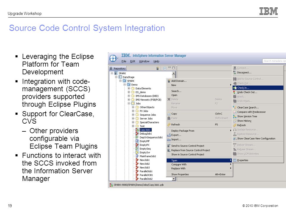Select ParallelJob2 in the tree
Image resolution: width=286 pixels, height=214 pixels.
click(146, 179)
